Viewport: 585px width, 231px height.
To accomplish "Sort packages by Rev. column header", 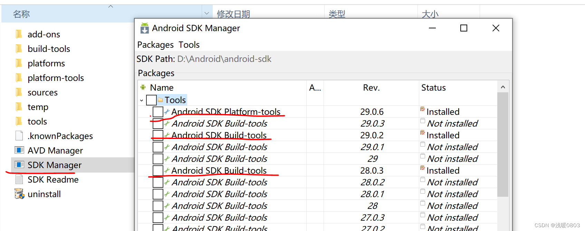I will point(371,87).
